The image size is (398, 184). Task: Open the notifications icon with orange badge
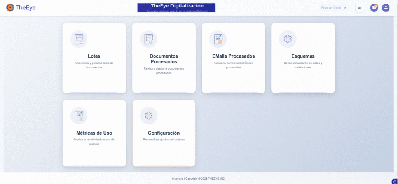374,8
